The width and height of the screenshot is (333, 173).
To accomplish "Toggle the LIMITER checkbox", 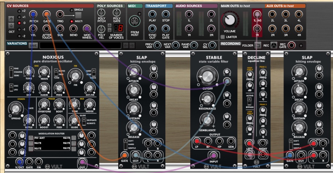I will [x=223, y=37].
